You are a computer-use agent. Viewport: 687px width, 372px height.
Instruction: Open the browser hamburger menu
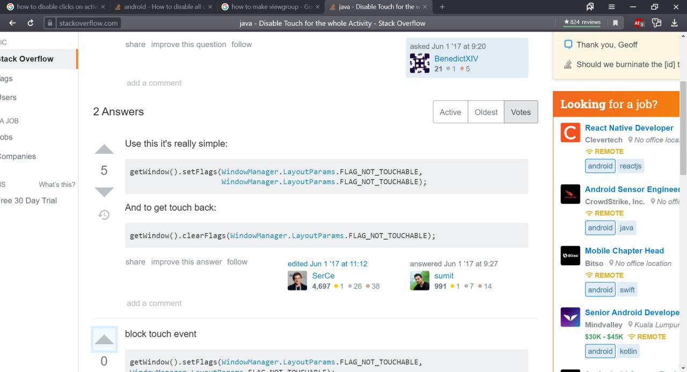pyautogui.click(x=612, y=7)
